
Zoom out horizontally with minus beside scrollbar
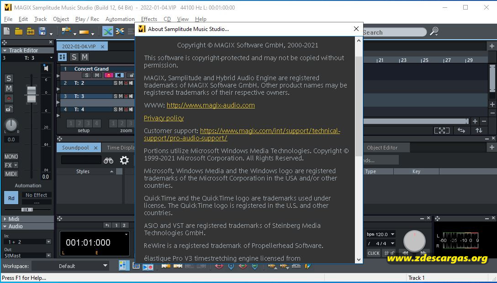[x=484, y=121]
